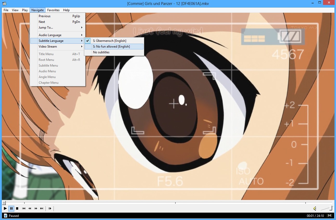This screenshot has width=336, height=220.
Task: Expand the Jump To... submenu
Action: point(58,28)
